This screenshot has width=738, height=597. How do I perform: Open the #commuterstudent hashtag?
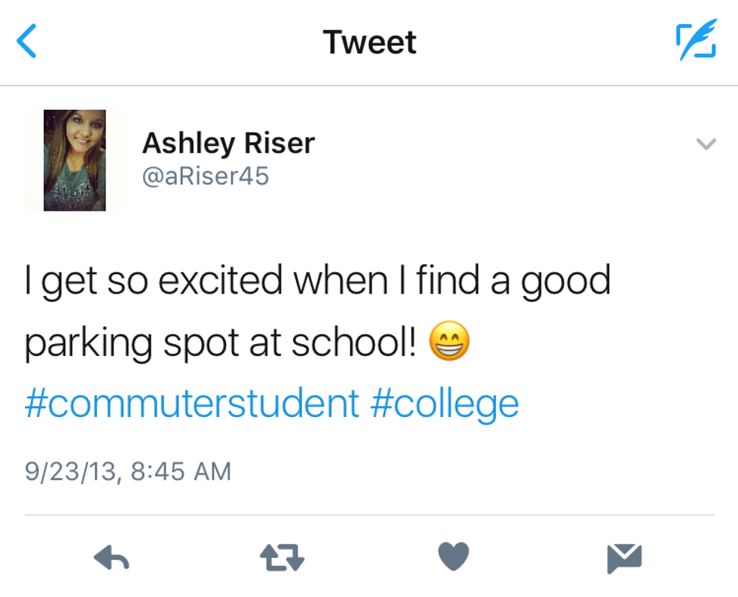point(191,404)
